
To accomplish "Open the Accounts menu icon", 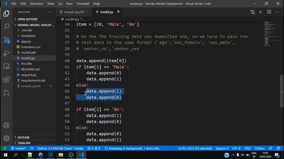I will point(6,125).
